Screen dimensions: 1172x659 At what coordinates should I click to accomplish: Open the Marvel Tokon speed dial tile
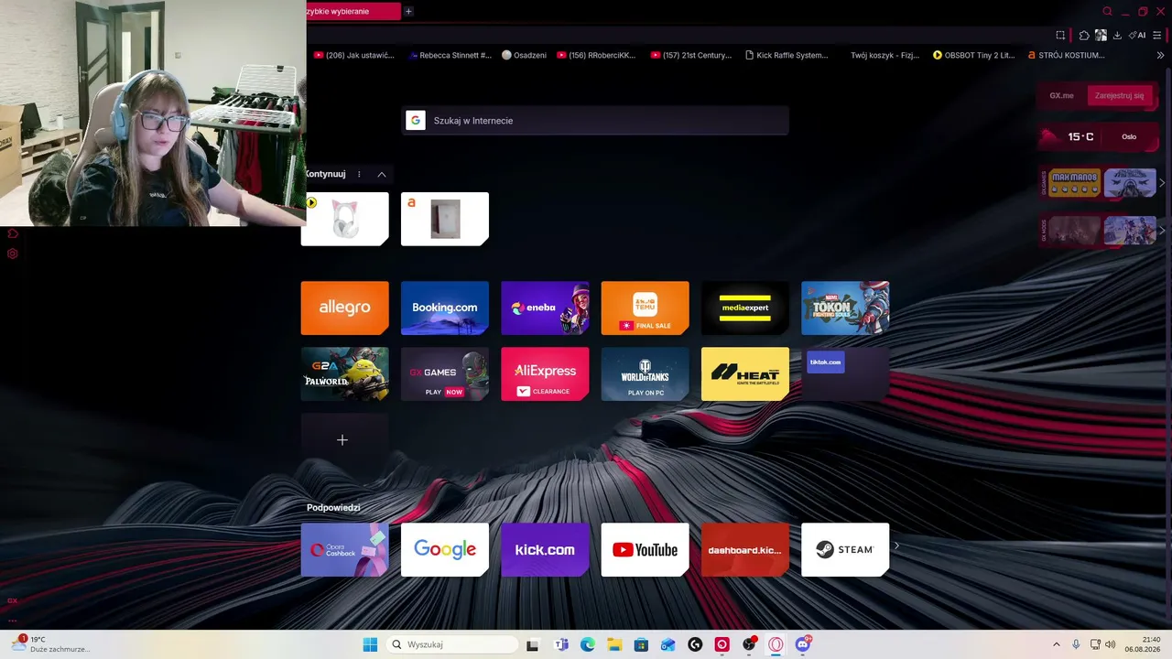(845, 308)
